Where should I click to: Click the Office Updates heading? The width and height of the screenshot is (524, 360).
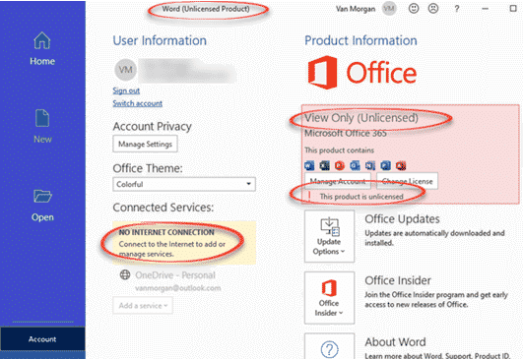tap(402, 219)
